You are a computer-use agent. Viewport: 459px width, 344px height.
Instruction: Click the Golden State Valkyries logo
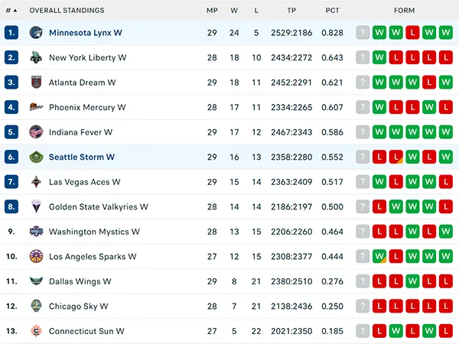point(36,206)
